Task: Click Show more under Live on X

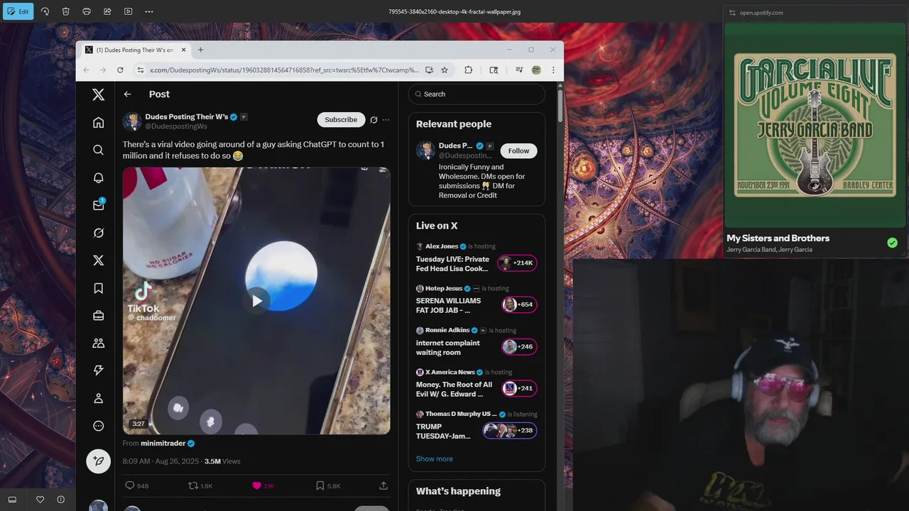Action: 435,458
